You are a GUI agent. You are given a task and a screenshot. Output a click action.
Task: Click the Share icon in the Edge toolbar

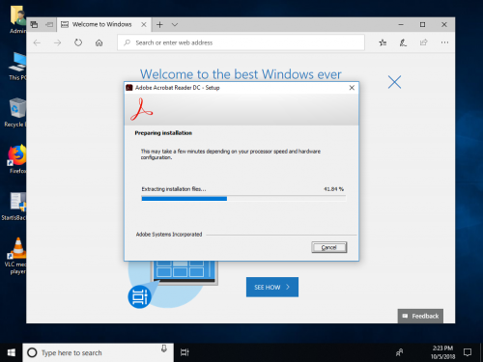(424, 42)
